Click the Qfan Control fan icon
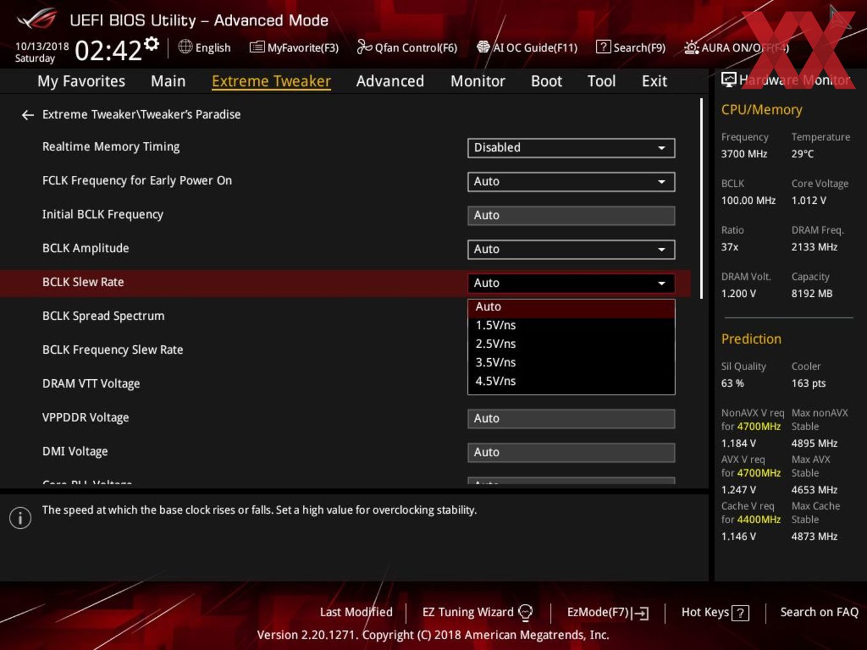This screenshot has height=650, width=867. tap(364, 47)
